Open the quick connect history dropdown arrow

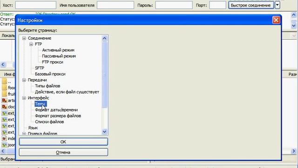pyautogui.click(x=278, y=5)
